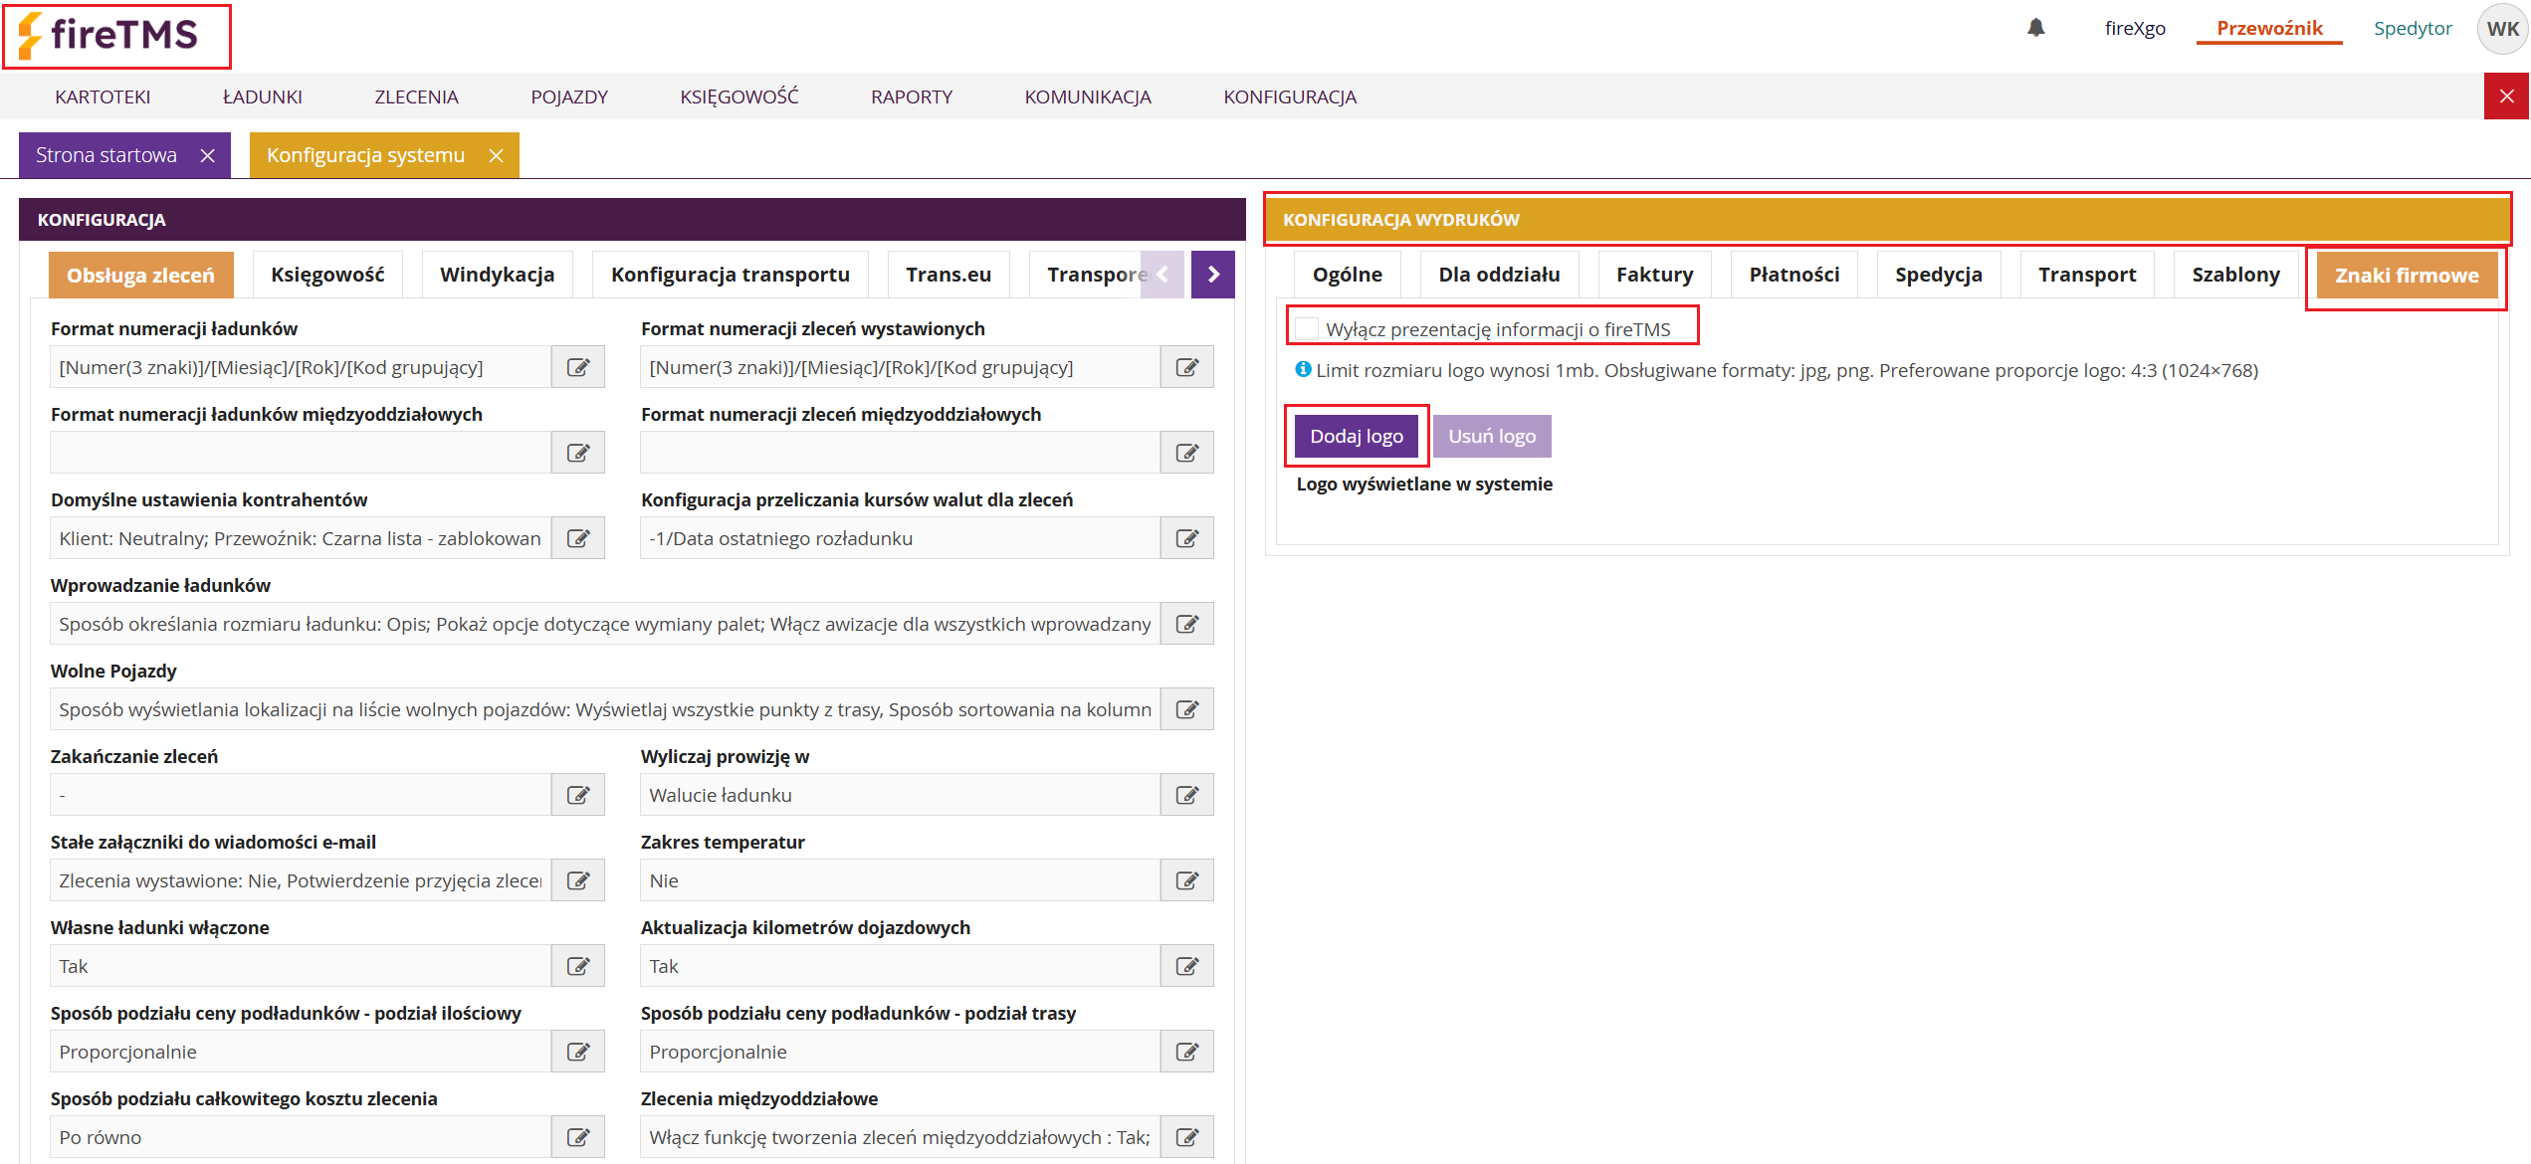The height and width of the screenshot is (1164, 2531).
Task: Edit Wprowadzanie ładunków settings icon
Action: (1187, 624)
